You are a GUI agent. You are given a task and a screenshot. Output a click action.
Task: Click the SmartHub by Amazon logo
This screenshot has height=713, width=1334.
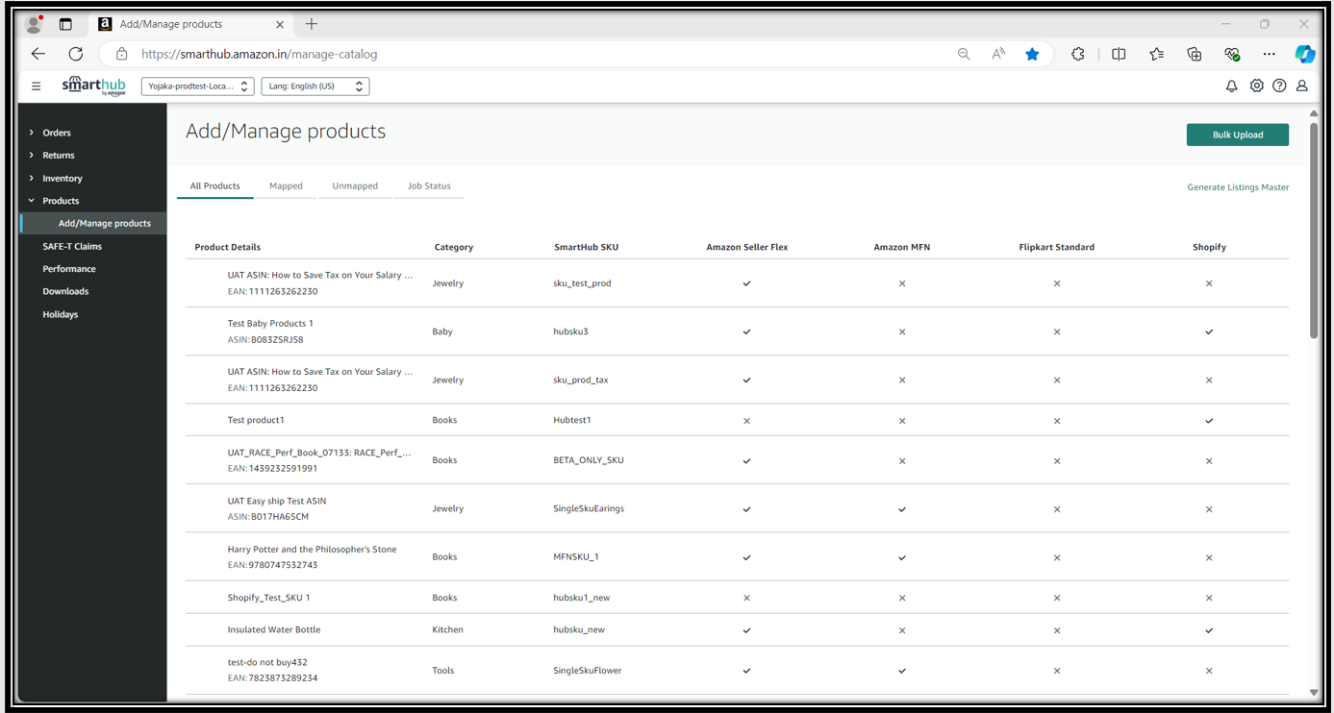tap(93, 86)
